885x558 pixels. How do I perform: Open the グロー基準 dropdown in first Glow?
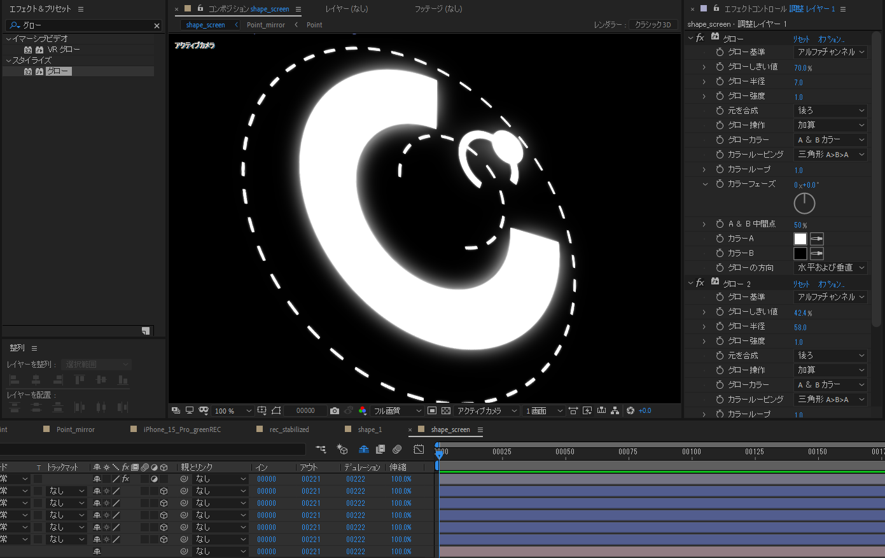832,52
